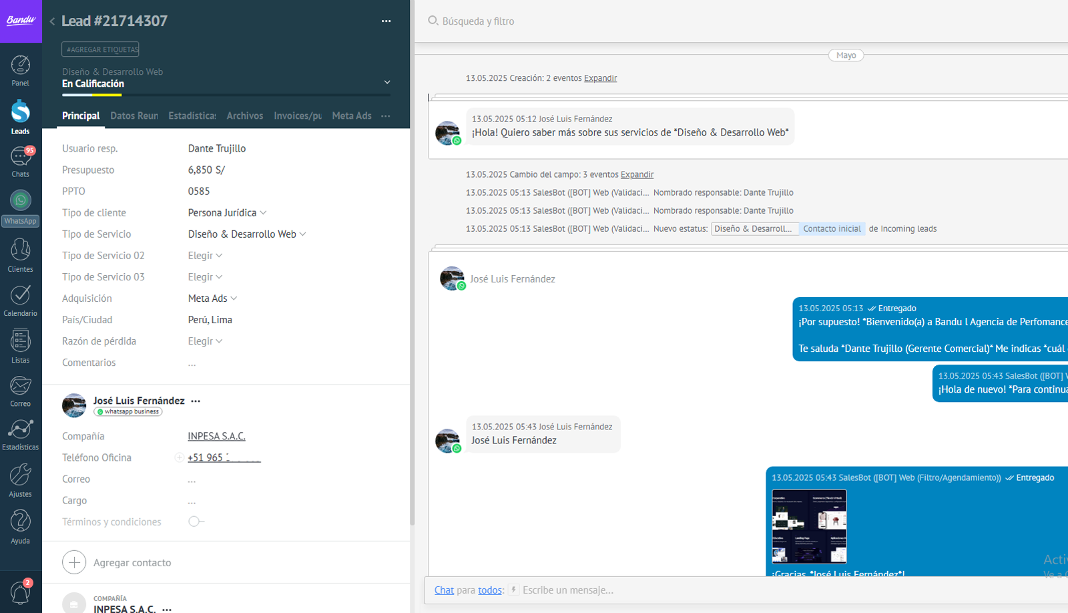Switch to the Archivos tab
This screenshot has height=613, width=1068.
tap(244, 116)
